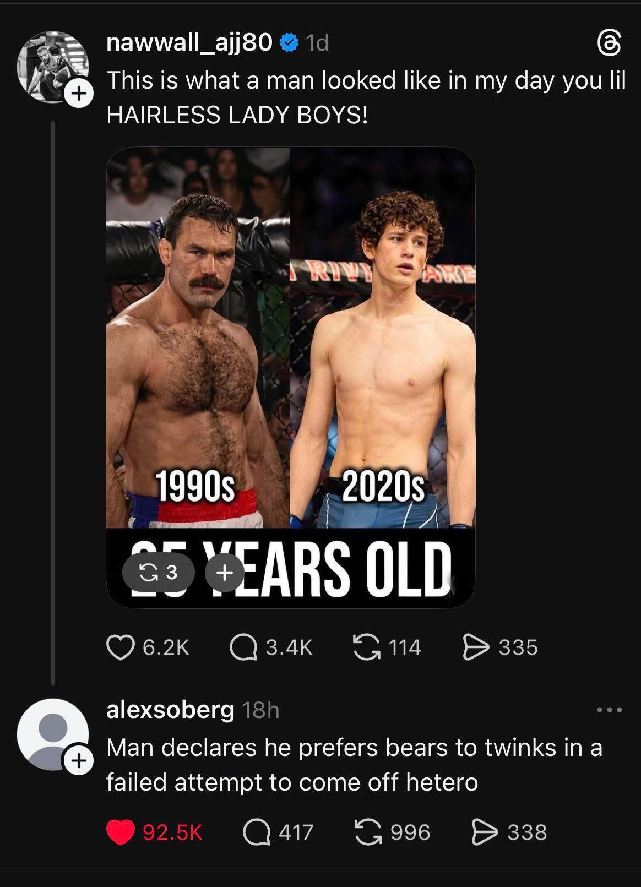Open comments on nawwall_ajj80's post

[243, 647]
